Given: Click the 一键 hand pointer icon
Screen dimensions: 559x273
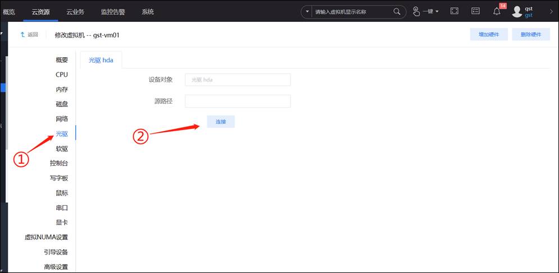Looking at the screenshot, I should tap(416, 12).
